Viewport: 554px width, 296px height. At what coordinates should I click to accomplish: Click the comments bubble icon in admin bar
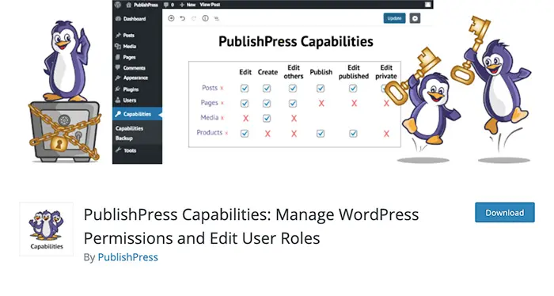click(x=166, y=5)
